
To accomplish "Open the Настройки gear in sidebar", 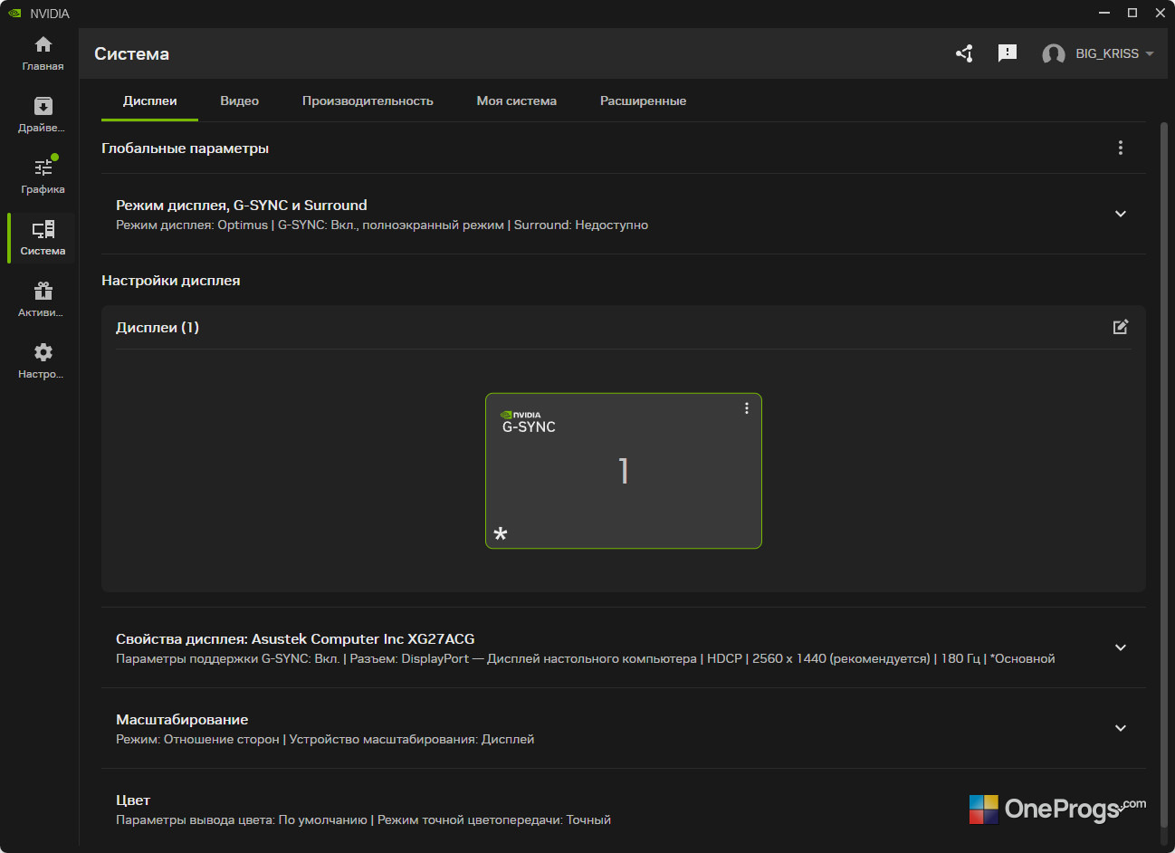I will click(43, 361).
